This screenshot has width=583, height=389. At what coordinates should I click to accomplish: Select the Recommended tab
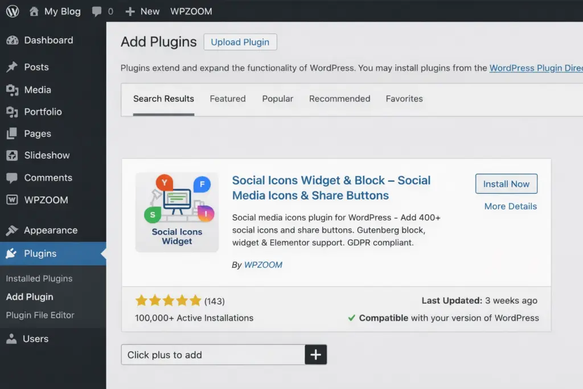pyautogui.click(x=339, y=99)
